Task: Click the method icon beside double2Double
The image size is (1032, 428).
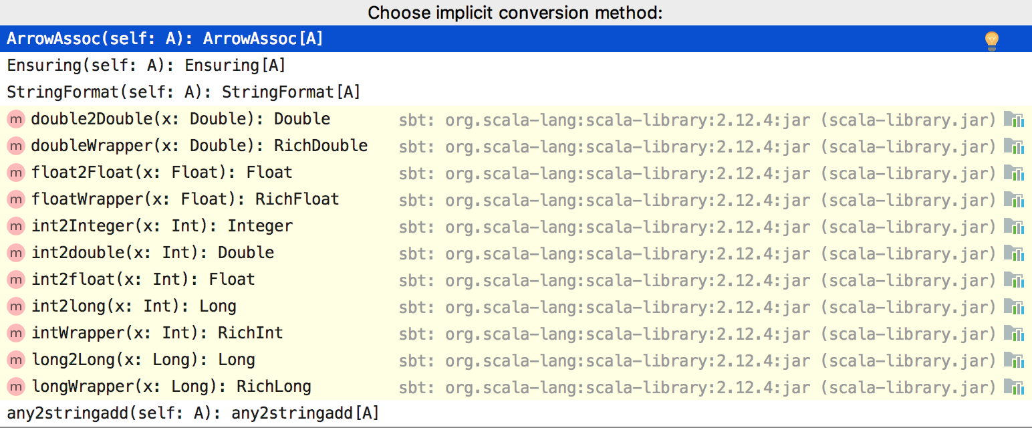Action: pos(15,119)
